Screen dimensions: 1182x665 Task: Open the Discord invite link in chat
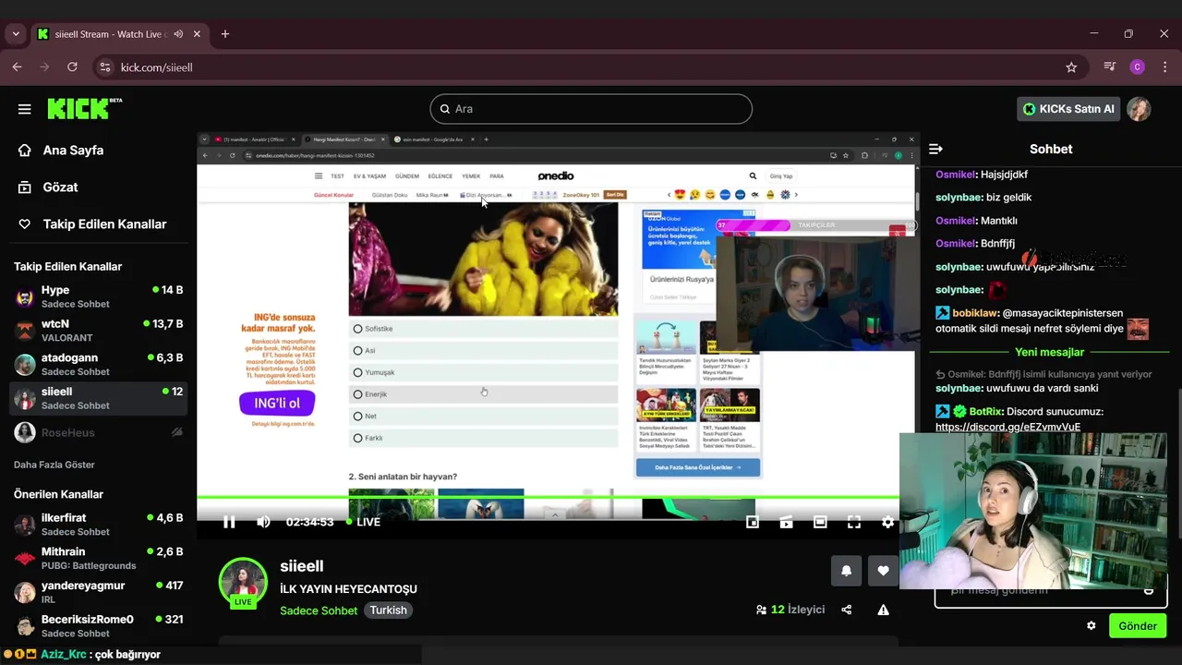coord(1007,427)
